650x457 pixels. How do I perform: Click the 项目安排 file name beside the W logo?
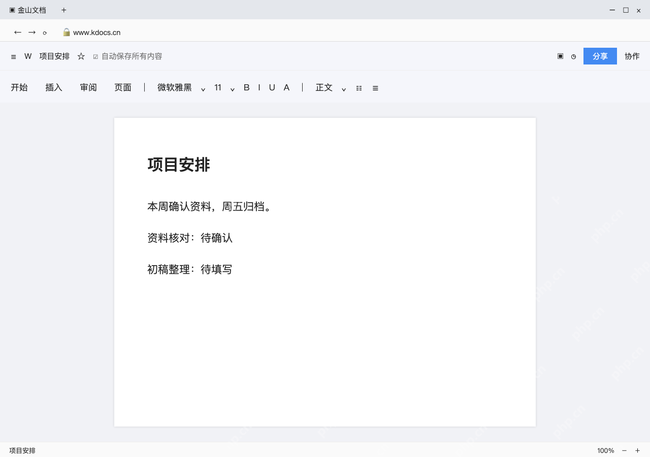coord(55,56)
